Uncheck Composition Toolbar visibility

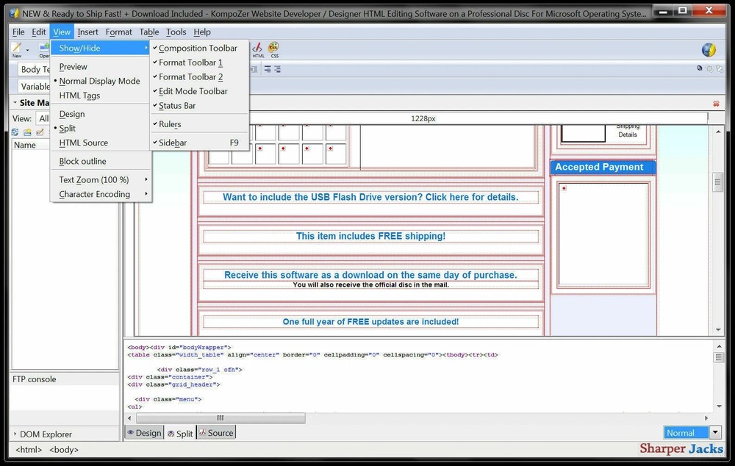pos(196,48)
